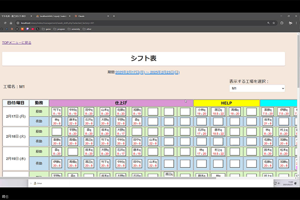Open the program bookmarks folder
The height and width of the screenshot is (200, 300).
pos(59,29)
